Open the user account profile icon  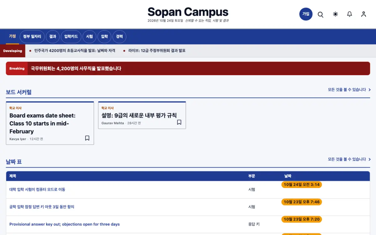363,14
